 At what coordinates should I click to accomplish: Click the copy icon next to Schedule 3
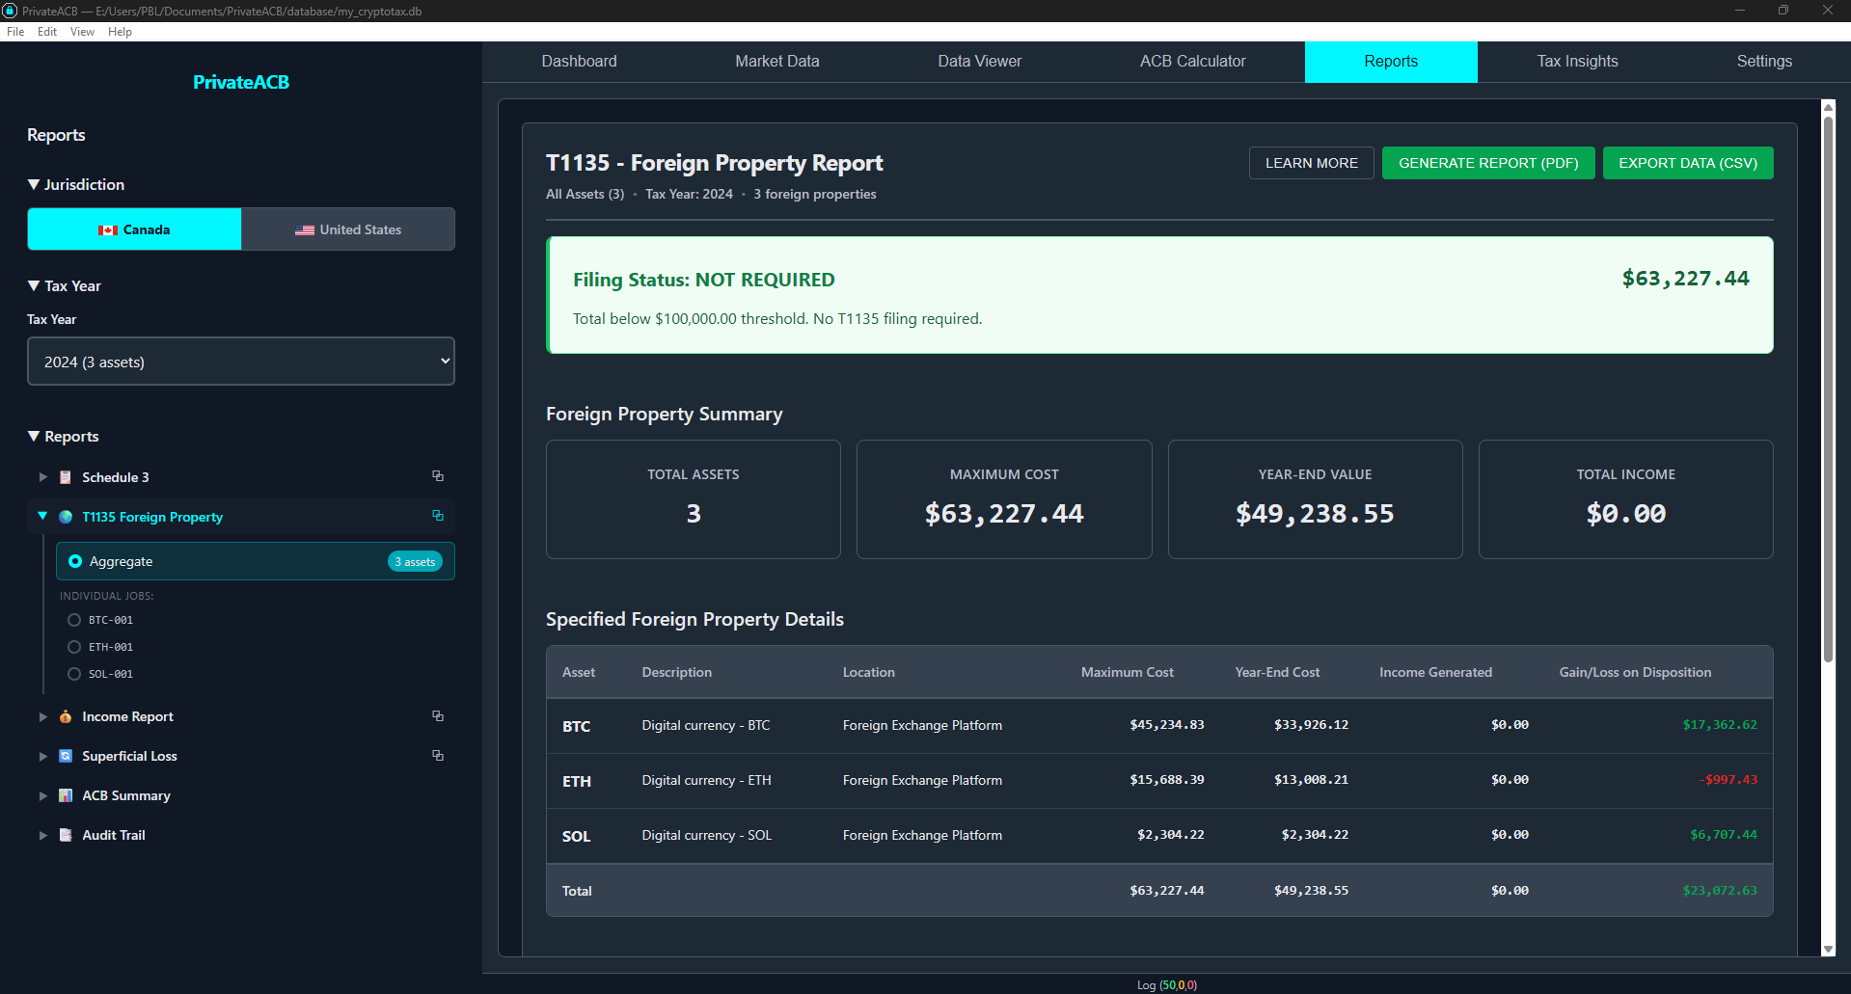coord(437,476)
